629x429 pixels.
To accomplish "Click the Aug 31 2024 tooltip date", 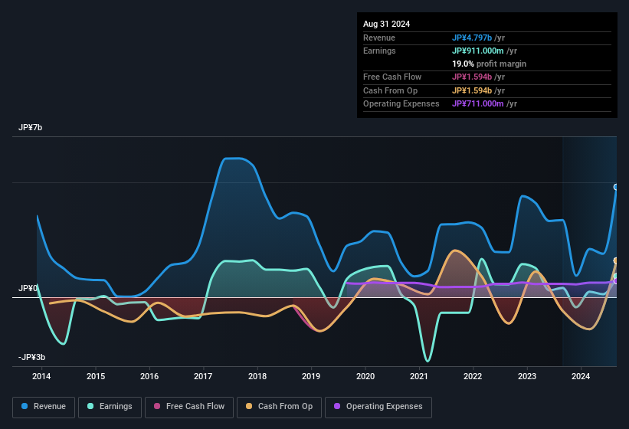I will (386, 24).
